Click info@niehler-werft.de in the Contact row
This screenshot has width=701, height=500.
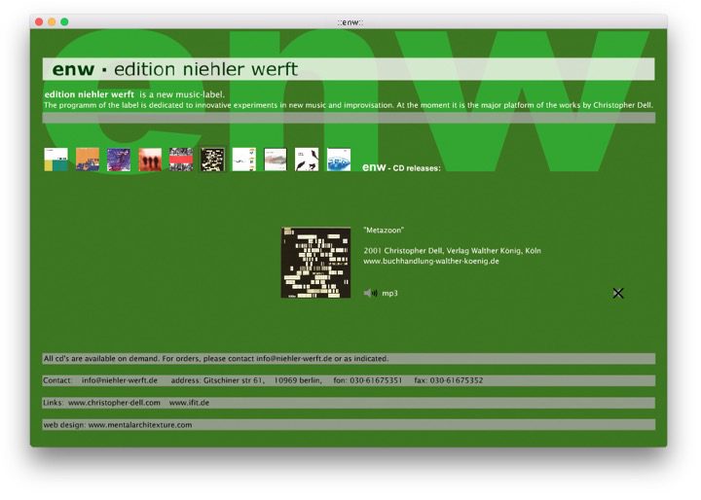pos(120,380)
